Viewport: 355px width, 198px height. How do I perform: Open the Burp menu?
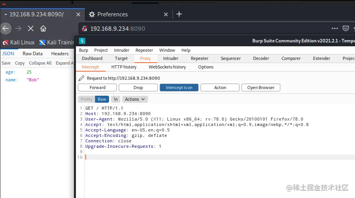[x=84, y=50]
